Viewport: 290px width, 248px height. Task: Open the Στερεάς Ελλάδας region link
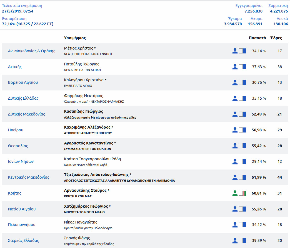(23, 240)
